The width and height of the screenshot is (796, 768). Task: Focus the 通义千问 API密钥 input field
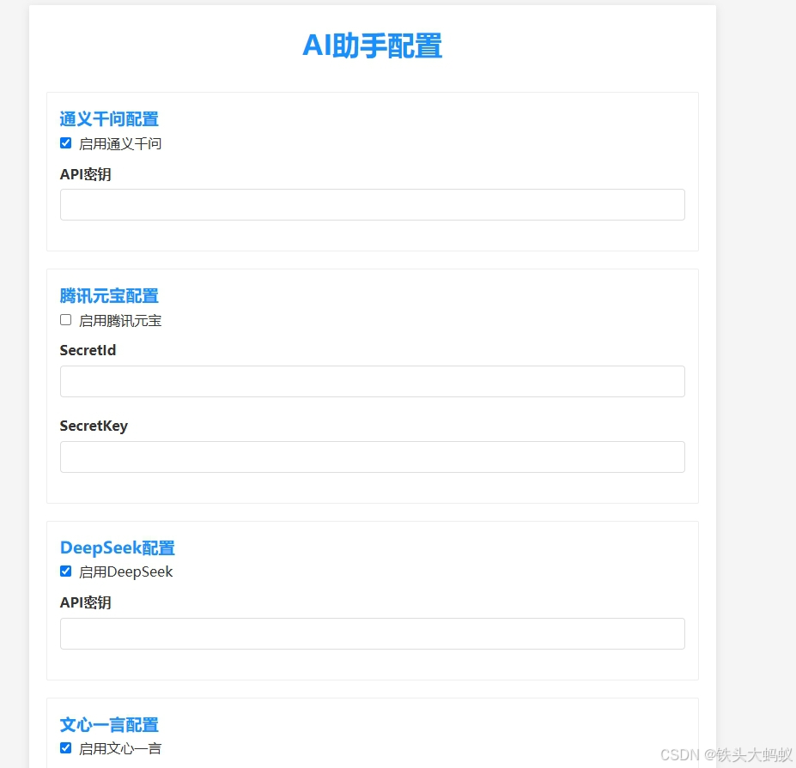(x=372, y=204)
